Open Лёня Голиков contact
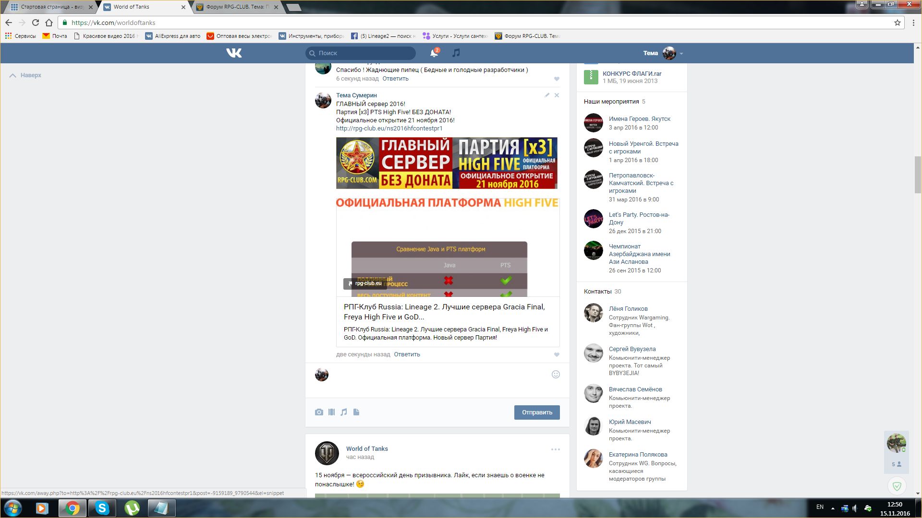922x518 pixels. tap(628, 309)
